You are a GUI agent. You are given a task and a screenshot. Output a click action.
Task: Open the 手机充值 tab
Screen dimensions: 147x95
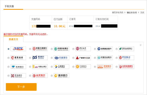coord(9,6)
